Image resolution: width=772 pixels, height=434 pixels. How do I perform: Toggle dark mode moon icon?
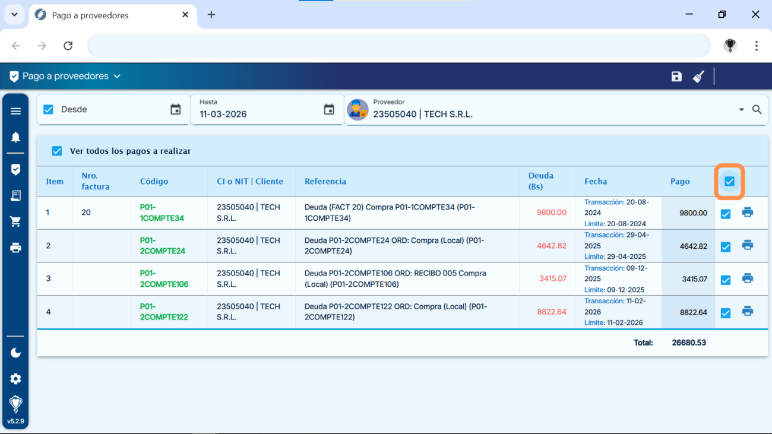pos(15,353)
